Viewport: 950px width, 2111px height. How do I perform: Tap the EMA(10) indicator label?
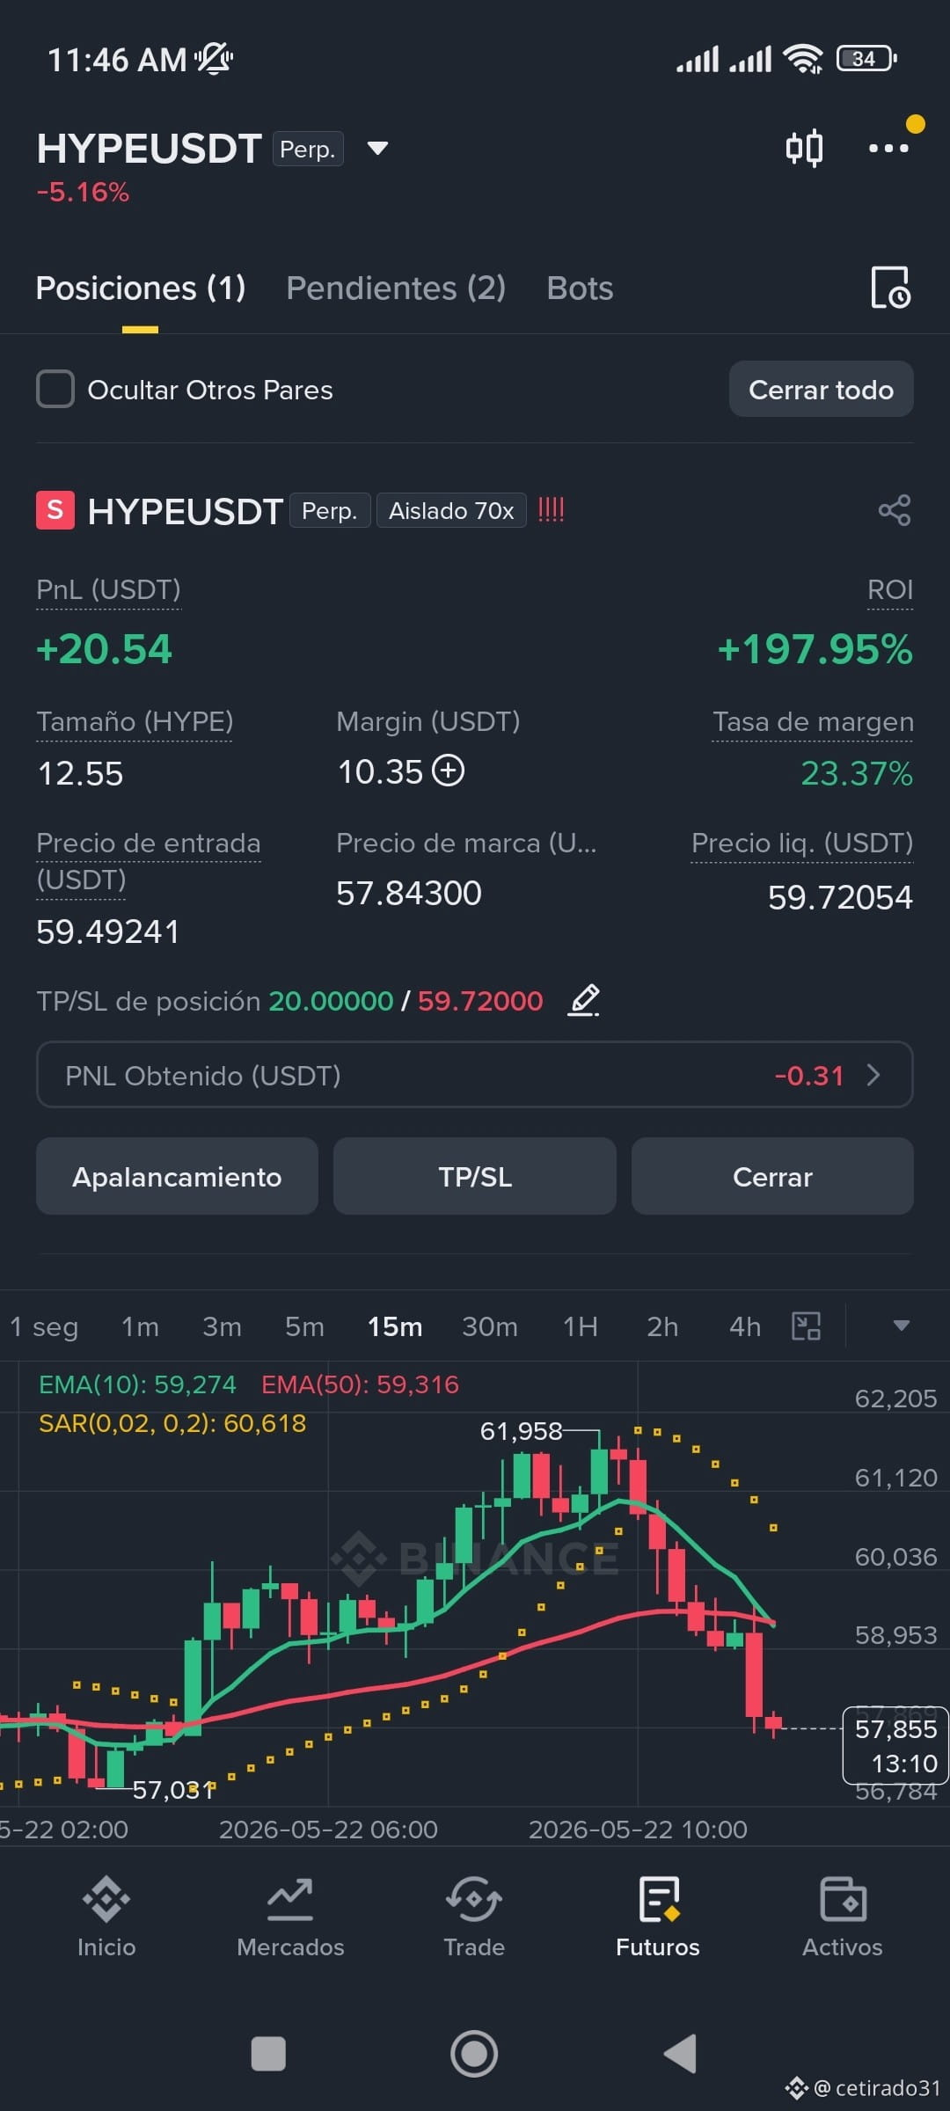point(137,1384)
